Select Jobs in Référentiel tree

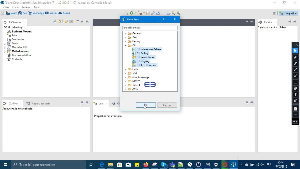click(x=15, y=36)
